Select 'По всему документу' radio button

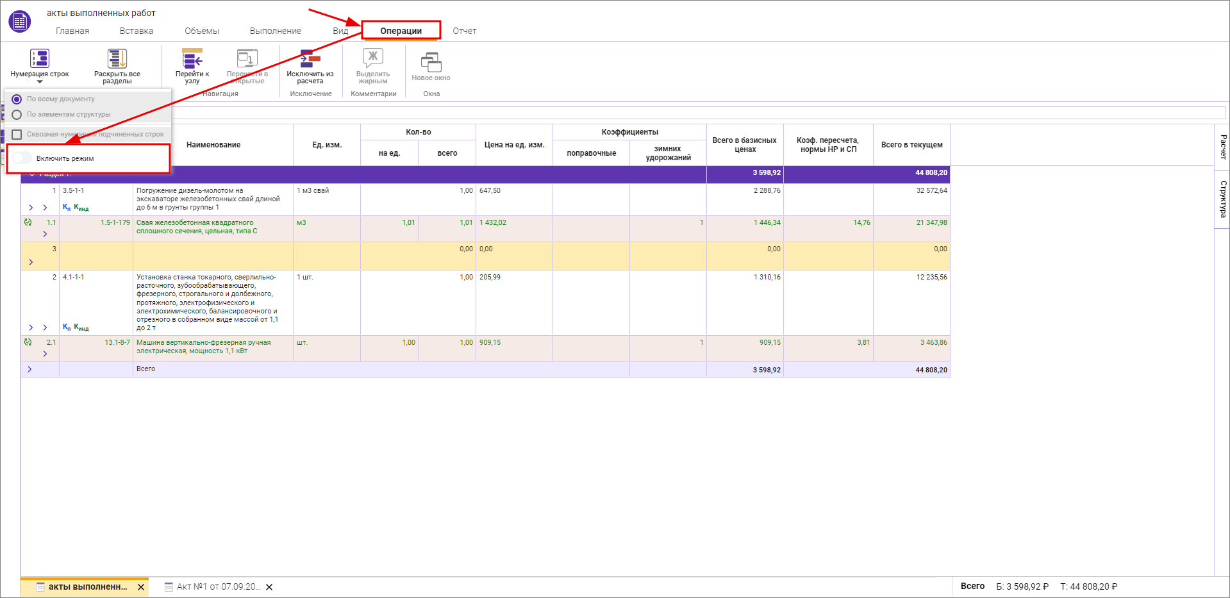[17, 99]
